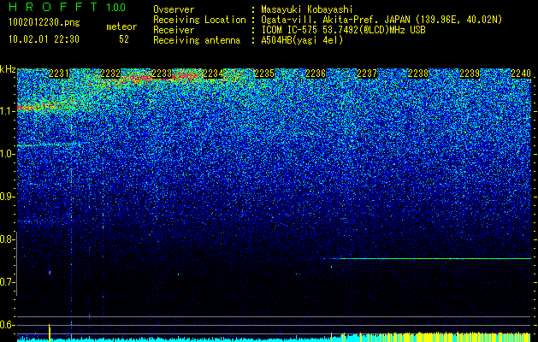Click the version number 1.0.0

[116, 8]
